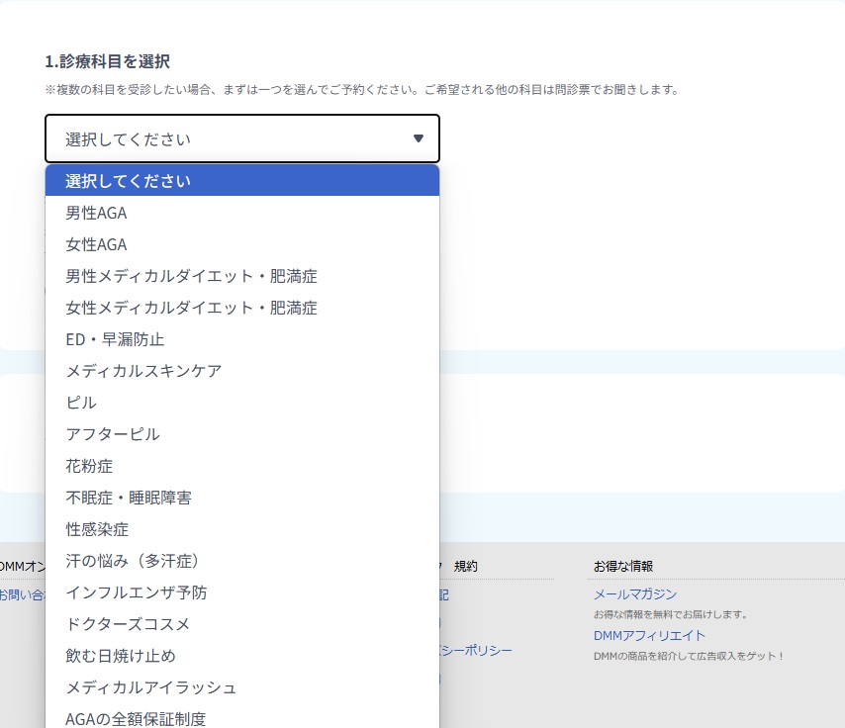Select 性感染症 in the dropdown
Viewport: 845px width, 728px height.
[x=242, y=529]
